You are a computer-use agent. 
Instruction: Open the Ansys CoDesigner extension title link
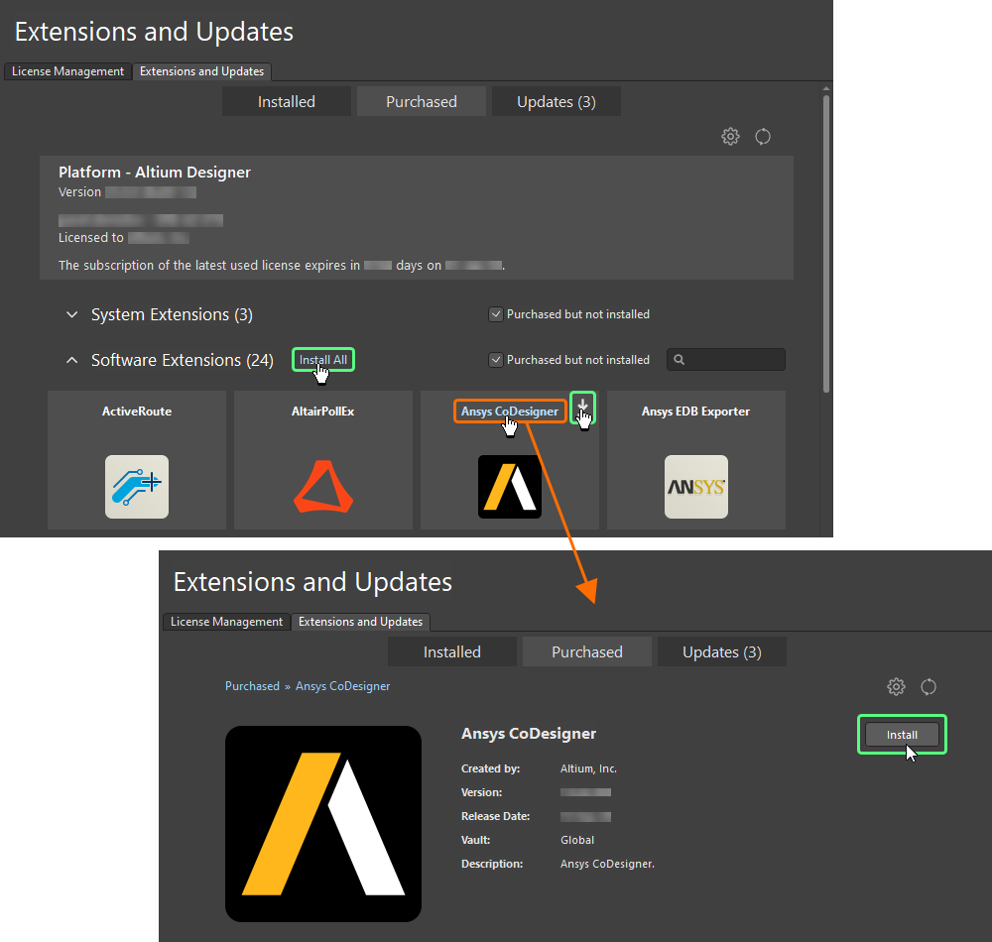coord(510,412)
